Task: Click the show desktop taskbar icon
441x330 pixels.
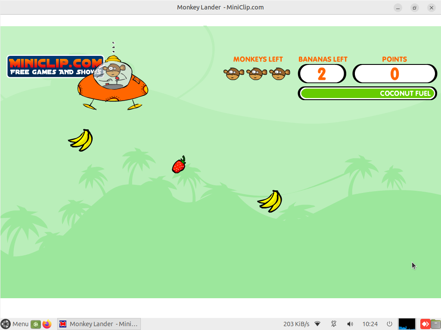Action: coord(36,324)
